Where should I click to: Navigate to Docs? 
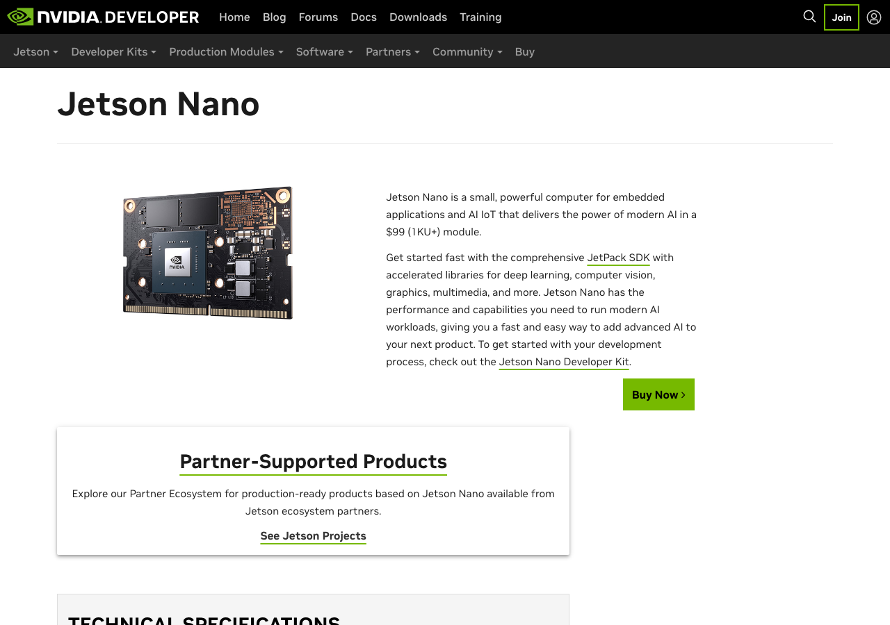364,17
